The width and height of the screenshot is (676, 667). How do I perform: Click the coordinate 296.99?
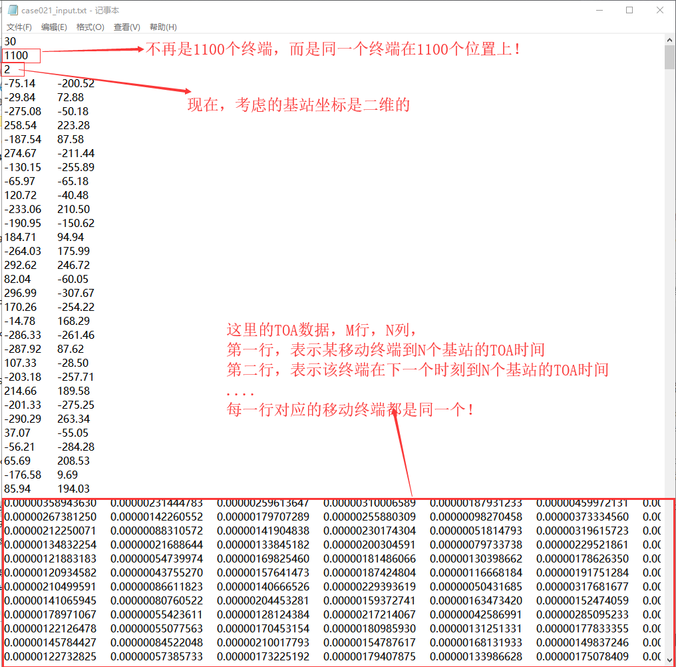click(x=21, y=293)
